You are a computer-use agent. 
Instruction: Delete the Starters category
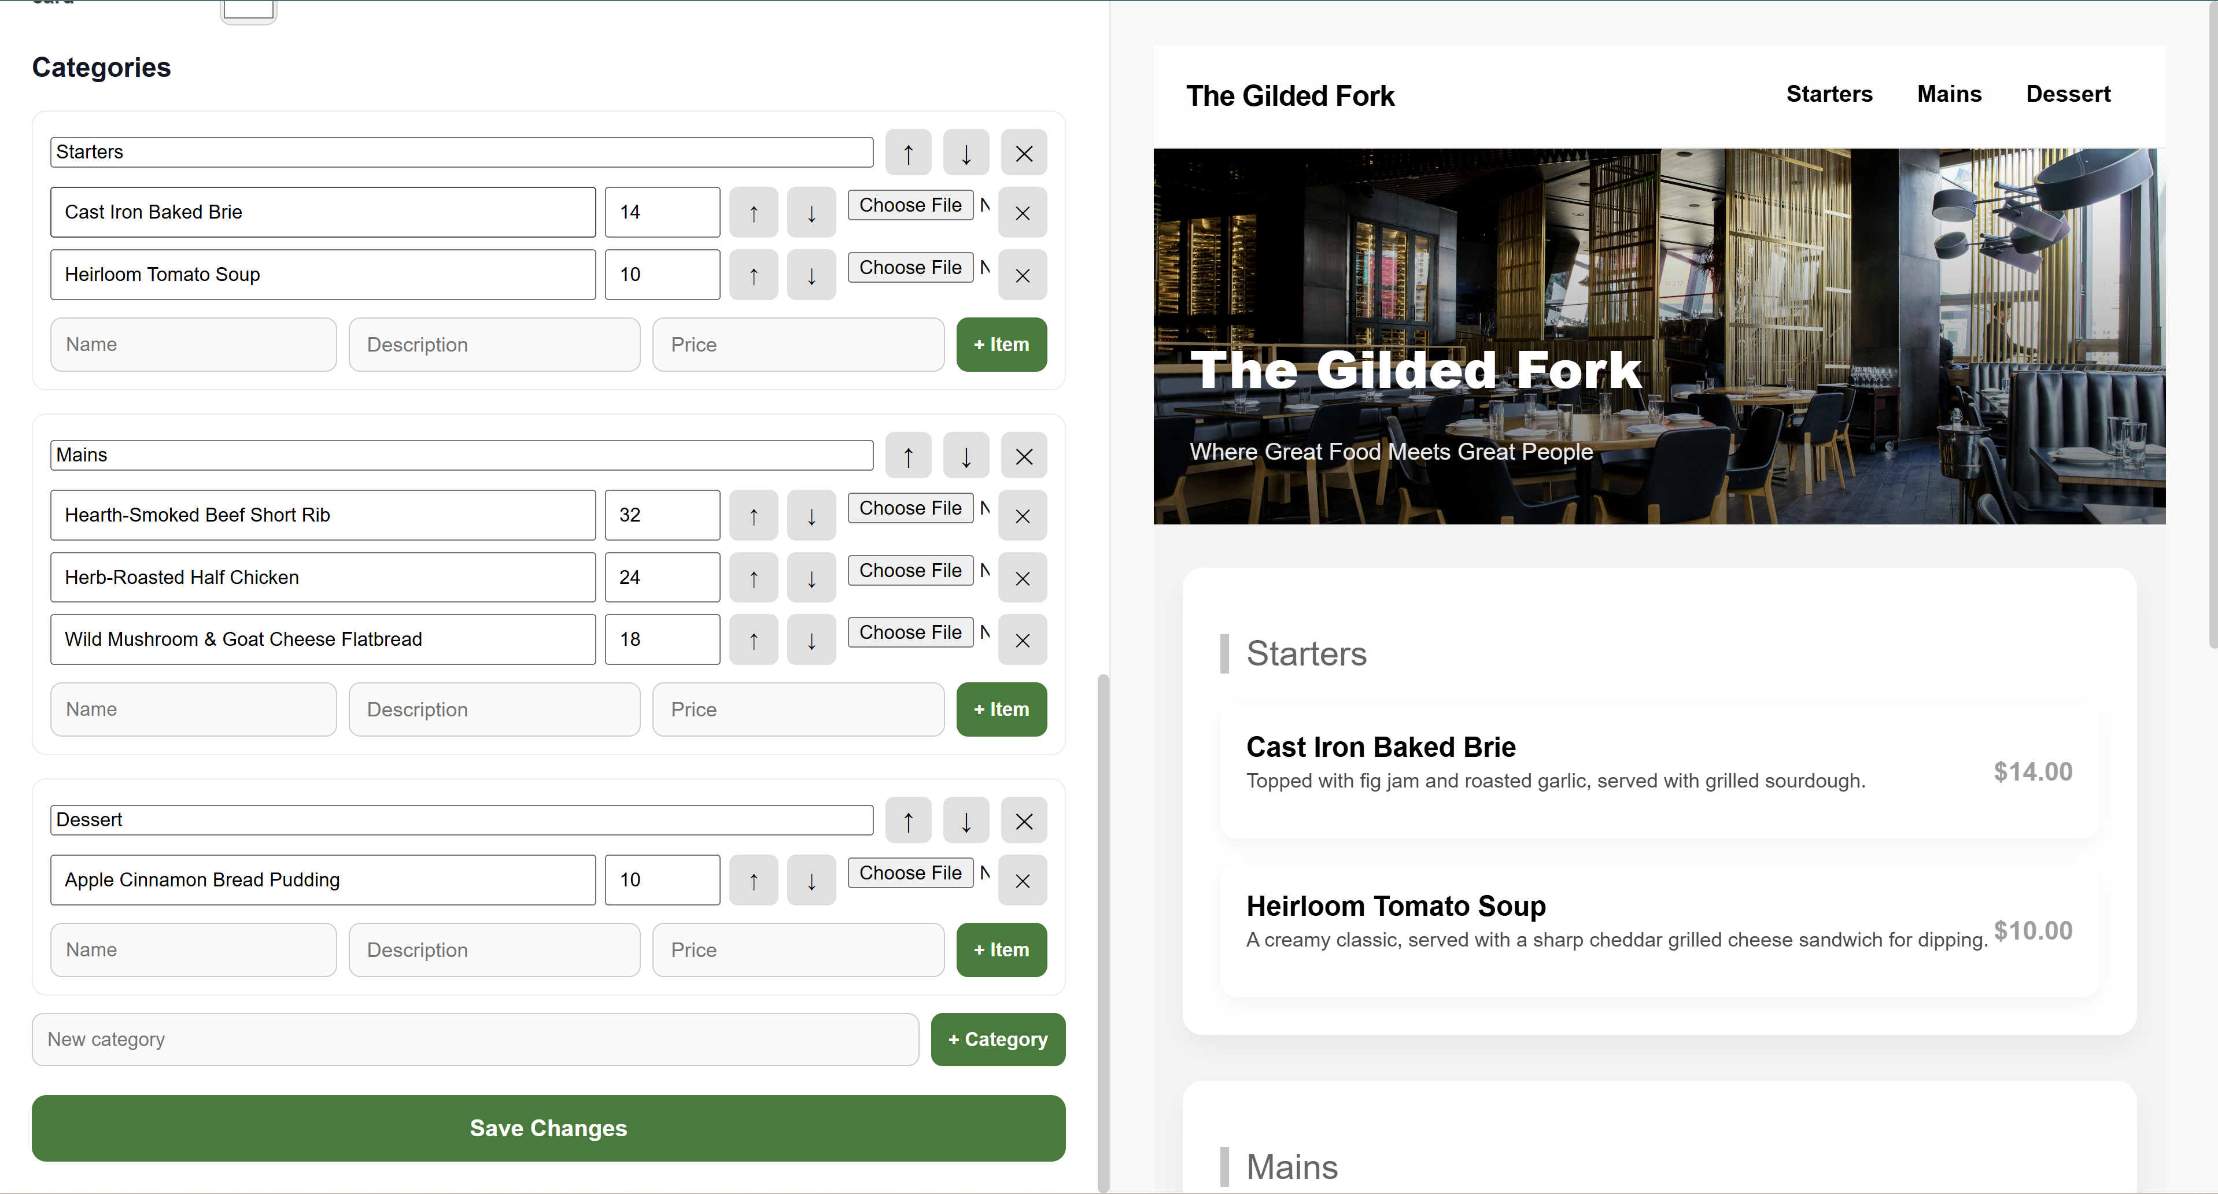click(x=1023, y=153)
